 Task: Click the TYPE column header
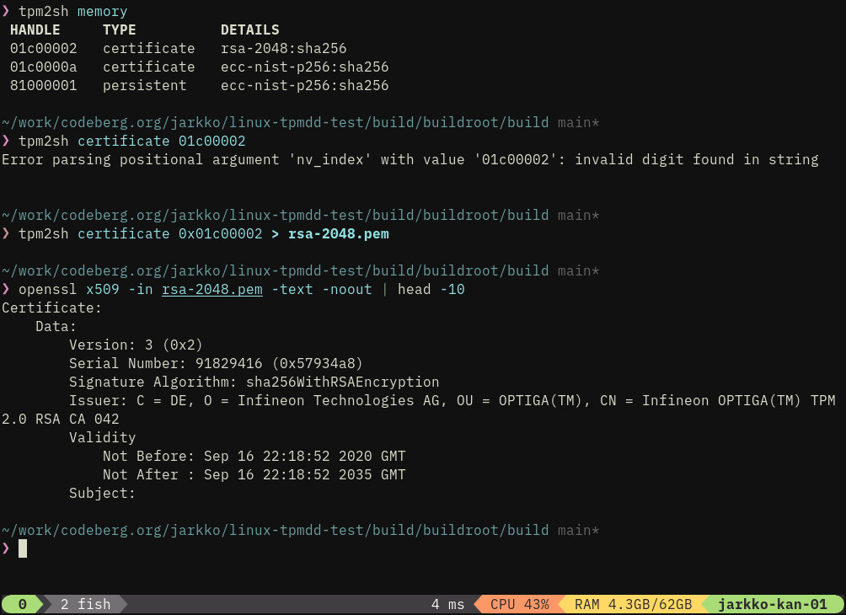click(120, 30)
